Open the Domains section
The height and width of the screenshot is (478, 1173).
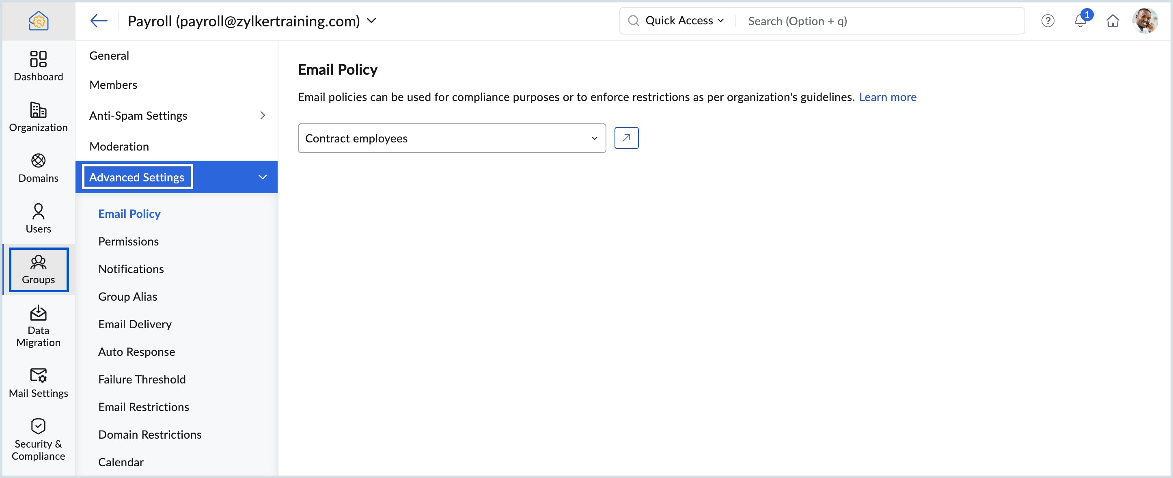38,168
